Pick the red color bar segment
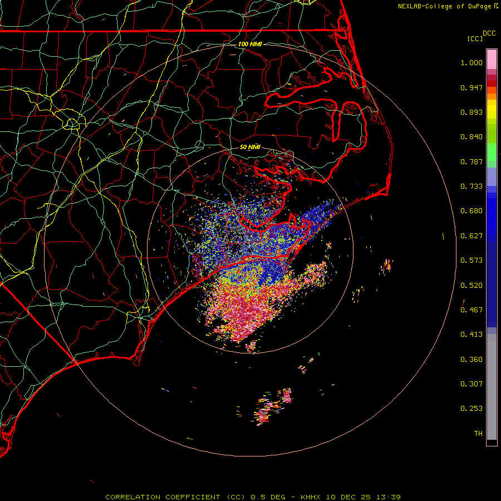This screenshot has height=501, width=501. click(x=492, y=83)
